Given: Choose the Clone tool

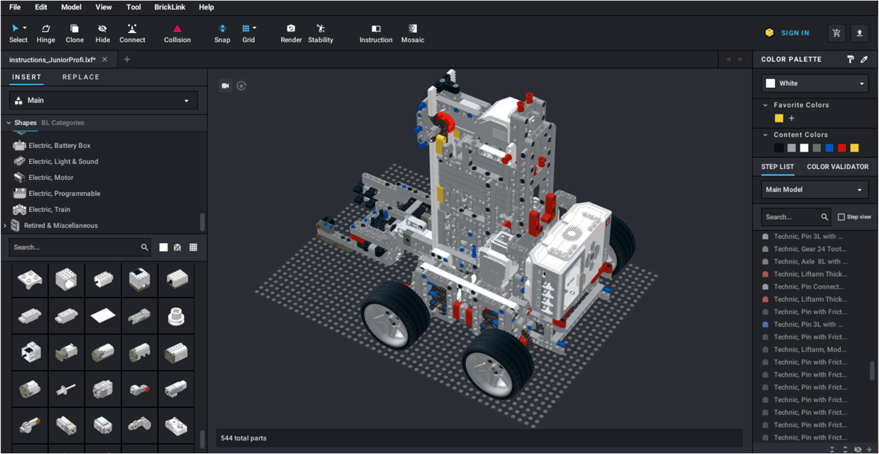Looking at the screenshot, I should click(74, 34).
